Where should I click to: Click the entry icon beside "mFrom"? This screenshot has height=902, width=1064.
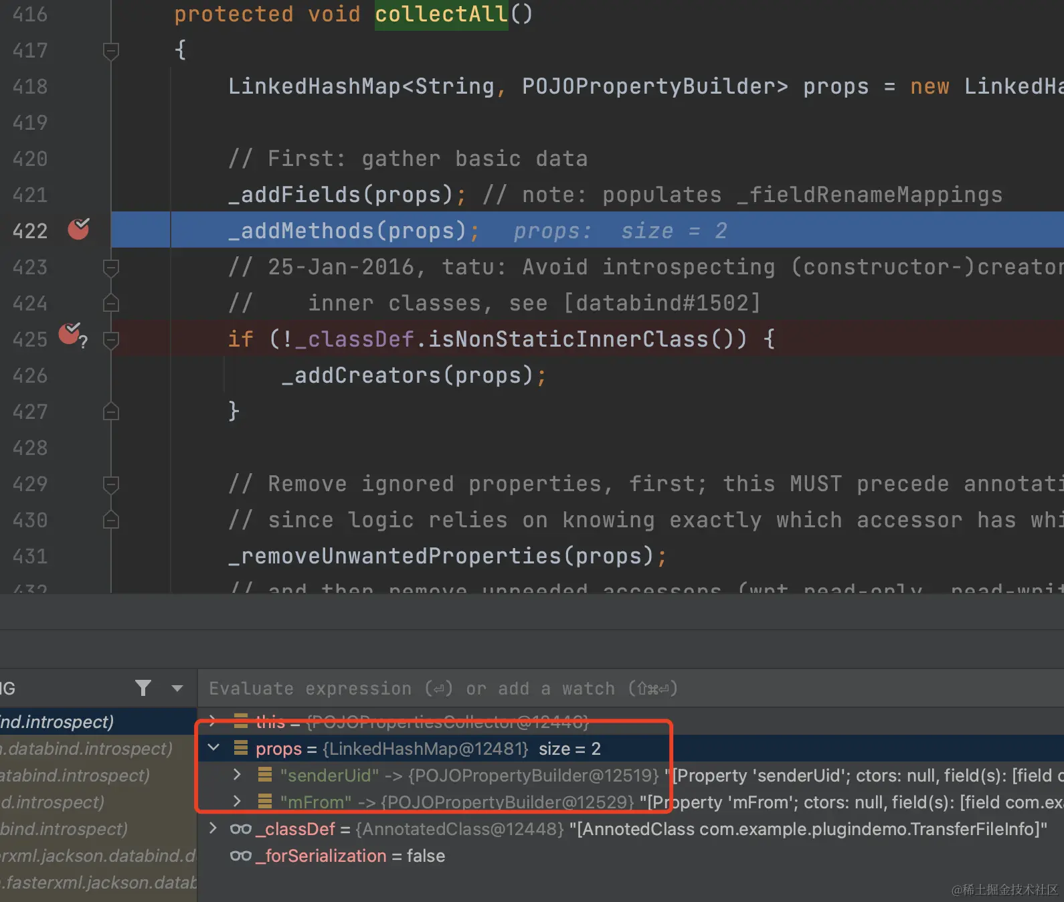265,802
